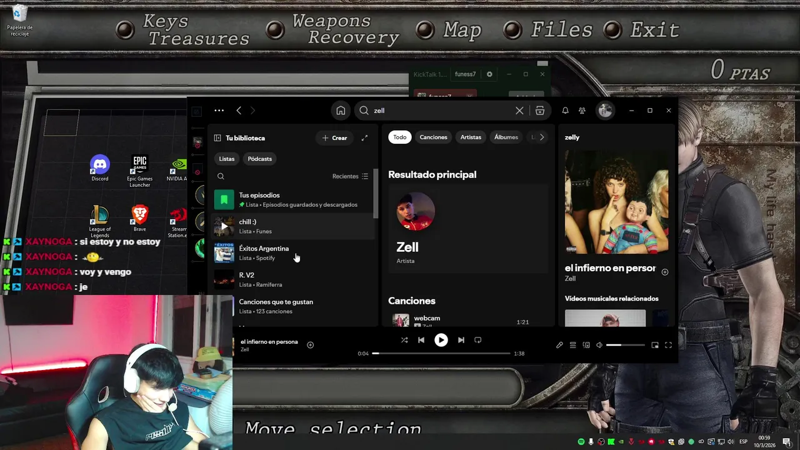This screenshot has width=800, height=450.
Task: Select the Artistas filter tab
Action: [x=471, y=137]
